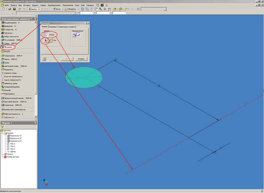Viewport: 264px width, 193px height.
Task: Open Библиотека компонентов
Action: point(13,110)
